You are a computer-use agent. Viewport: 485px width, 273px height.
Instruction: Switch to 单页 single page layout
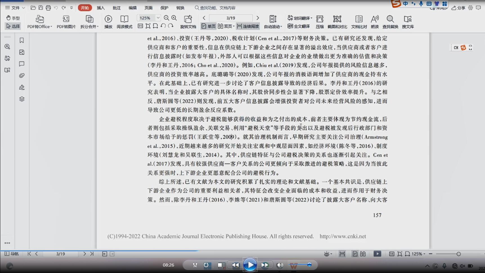click(x=208, y=26)
